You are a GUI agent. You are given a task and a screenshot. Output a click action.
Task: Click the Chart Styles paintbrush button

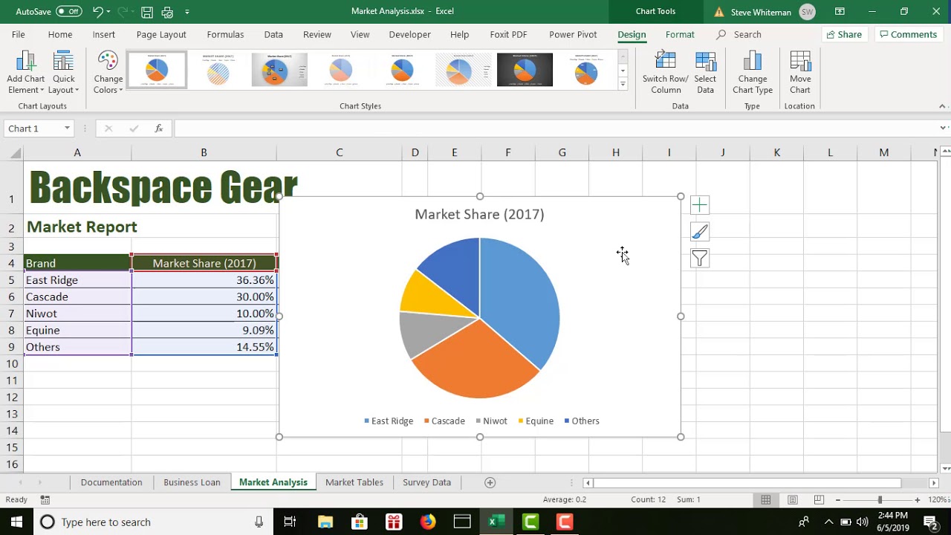[x=700, y=232]
